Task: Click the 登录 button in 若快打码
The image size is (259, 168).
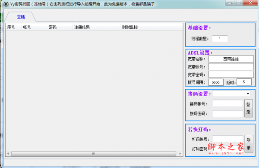Action: click(249, 144)
